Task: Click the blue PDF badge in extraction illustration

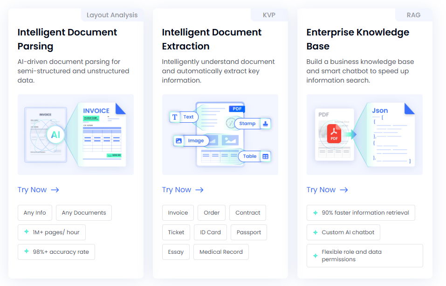Action: tap(237, 108)
